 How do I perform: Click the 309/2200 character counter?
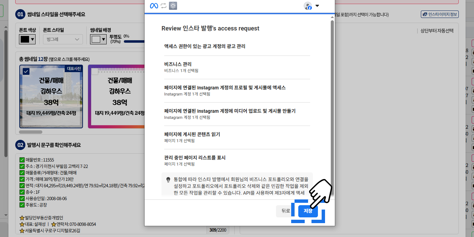pos(218,230)
